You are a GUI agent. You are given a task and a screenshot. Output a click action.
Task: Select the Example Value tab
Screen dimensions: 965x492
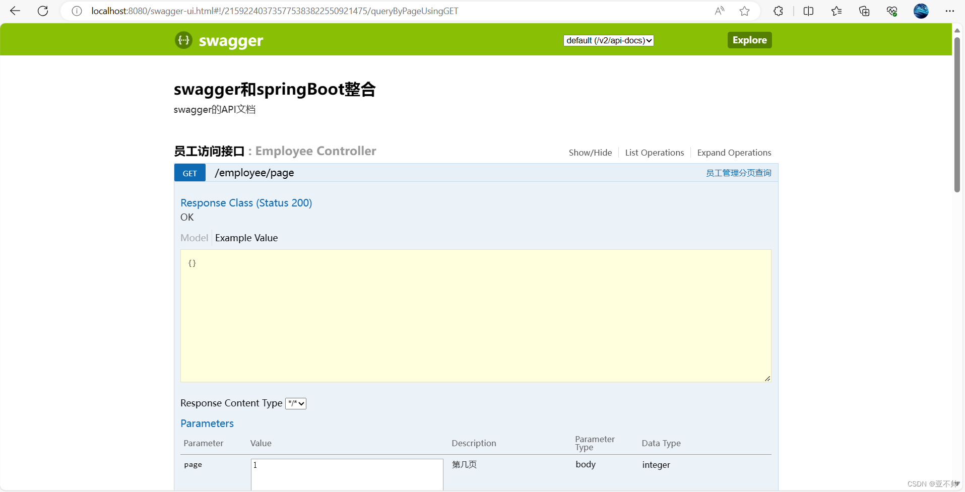coord(246,238)
